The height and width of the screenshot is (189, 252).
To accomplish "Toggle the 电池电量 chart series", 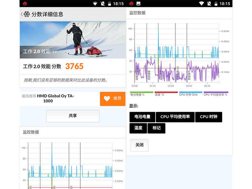I will pyautogui.click(x=142, y=117).
